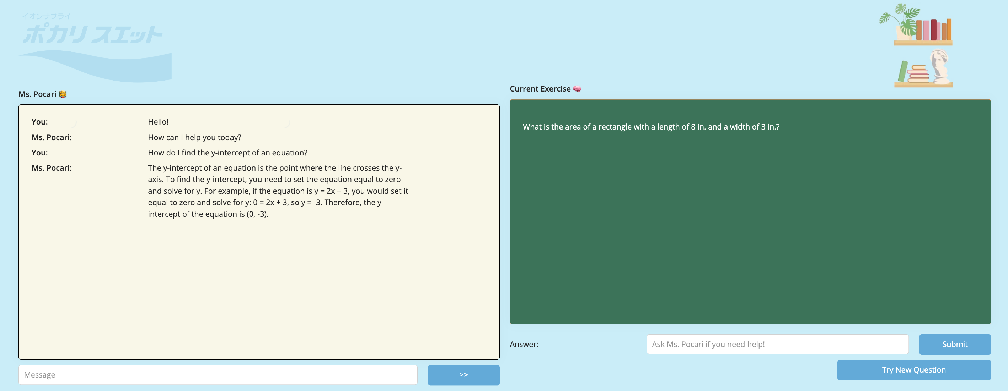
Task: Click the rectangle area exercise question text
Action: point(651,127)
